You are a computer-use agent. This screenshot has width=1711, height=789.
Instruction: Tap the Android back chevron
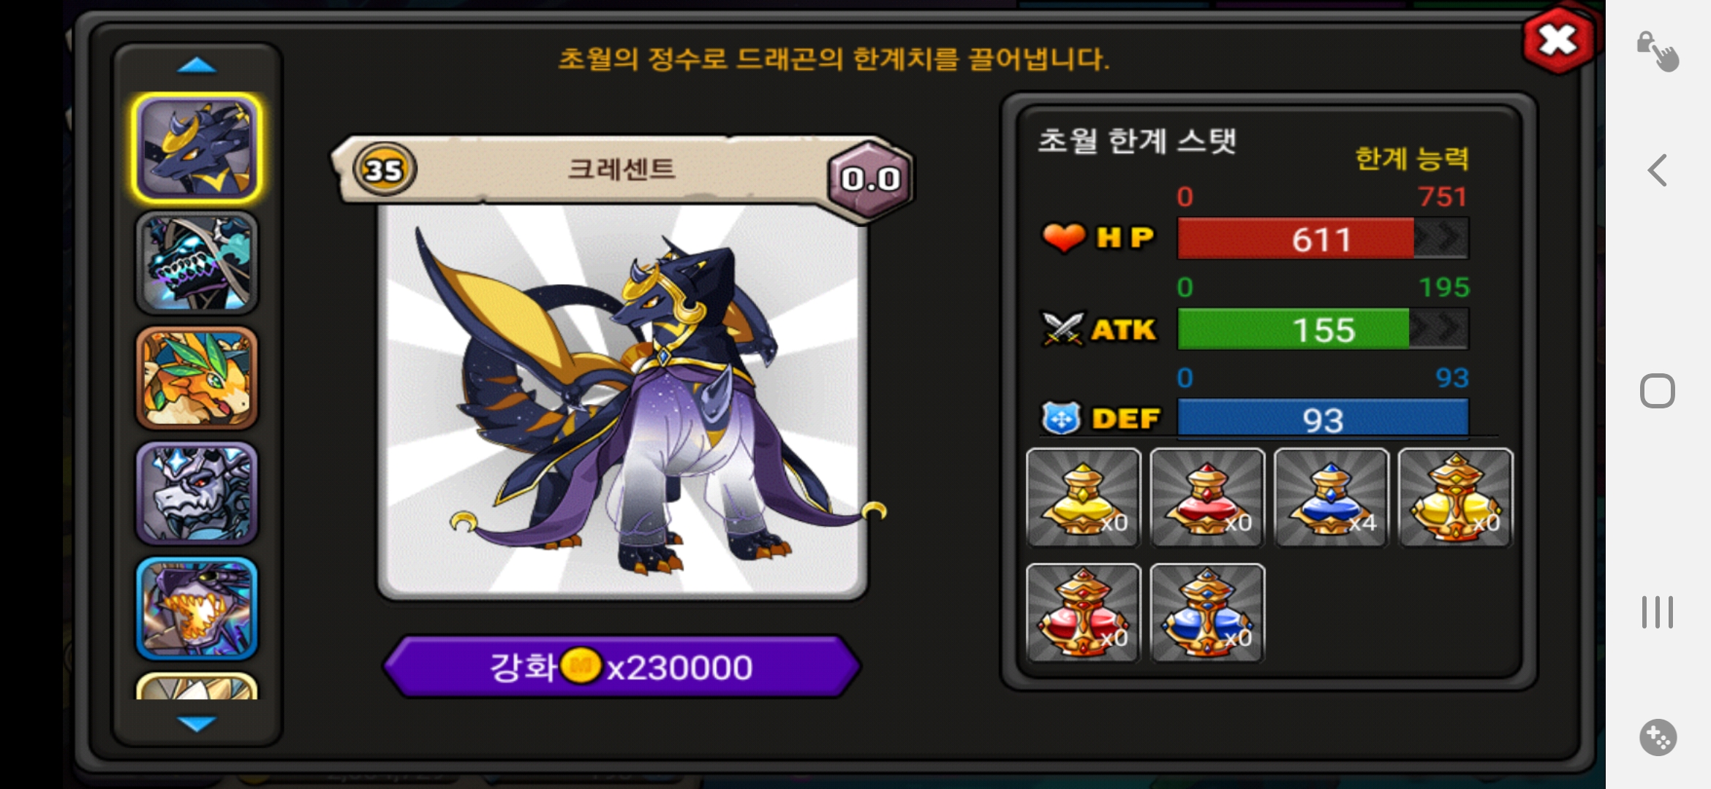[x=1657, y=171]
